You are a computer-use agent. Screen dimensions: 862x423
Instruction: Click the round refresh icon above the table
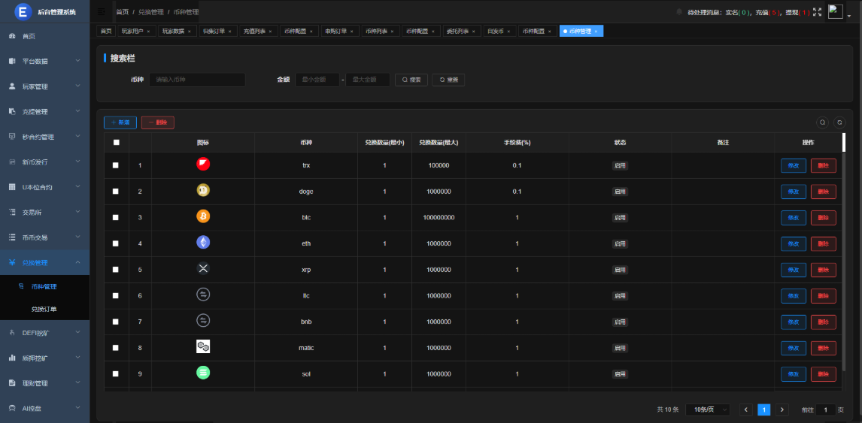pyautogui.click(x=839, y=122)
